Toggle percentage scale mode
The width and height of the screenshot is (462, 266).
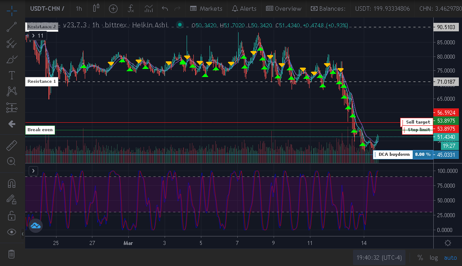pyautogui.click(x=420, y=258)
